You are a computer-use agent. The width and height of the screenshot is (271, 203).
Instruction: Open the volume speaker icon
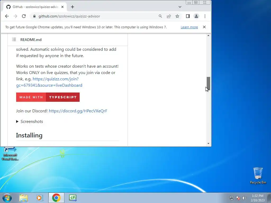pos(244,198)
